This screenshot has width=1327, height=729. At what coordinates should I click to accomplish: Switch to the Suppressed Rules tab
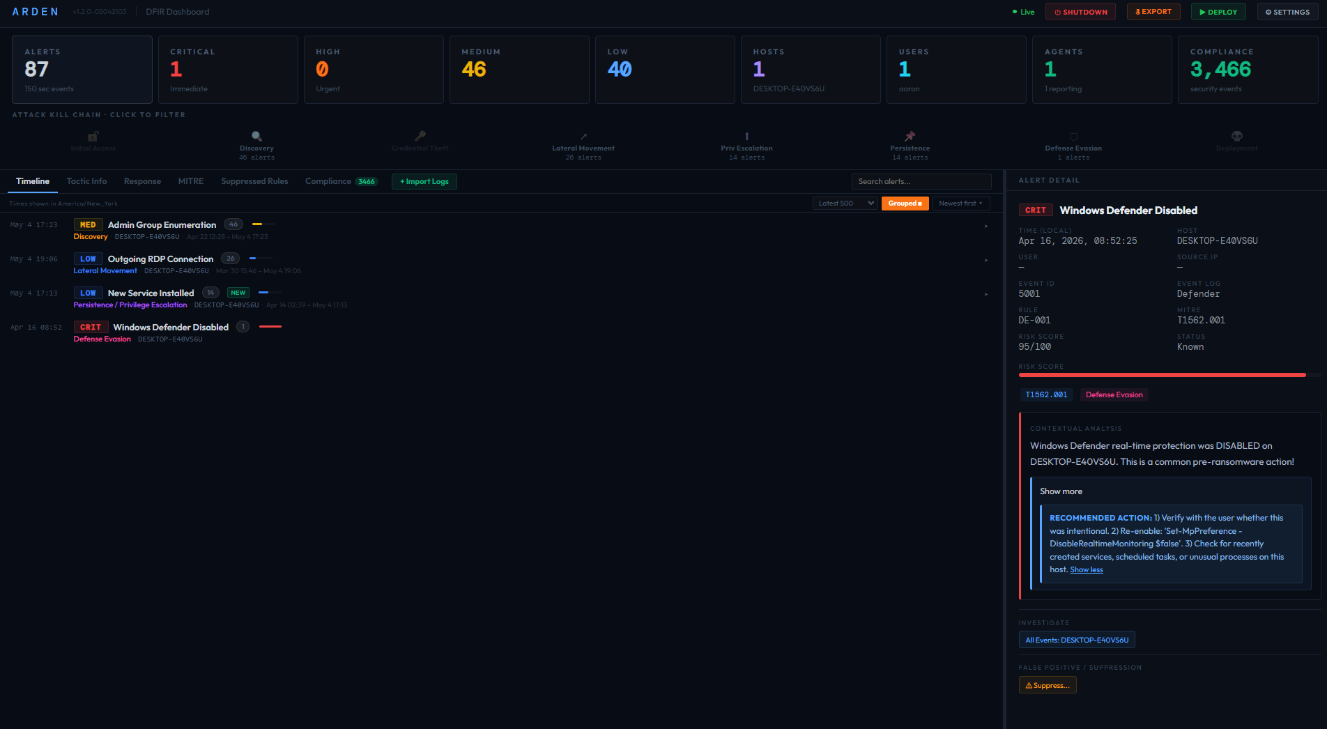click(254, 181)
